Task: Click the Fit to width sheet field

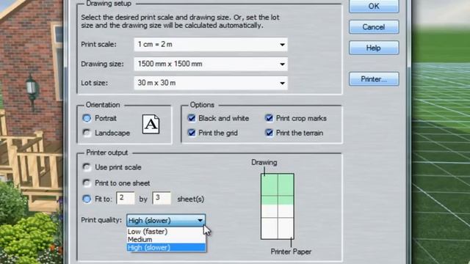Action: pyautogui.click(x=126, y=198)
